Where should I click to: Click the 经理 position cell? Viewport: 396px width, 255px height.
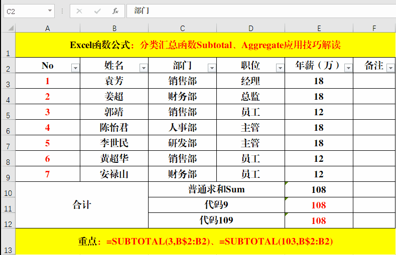(x=250, y=81)
